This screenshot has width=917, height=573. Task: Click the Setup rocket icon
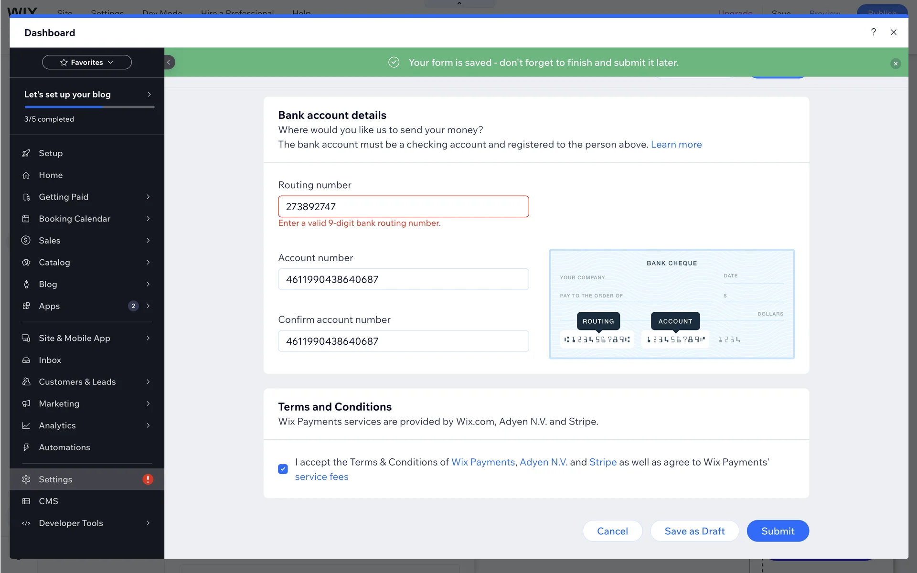[26, 153]
